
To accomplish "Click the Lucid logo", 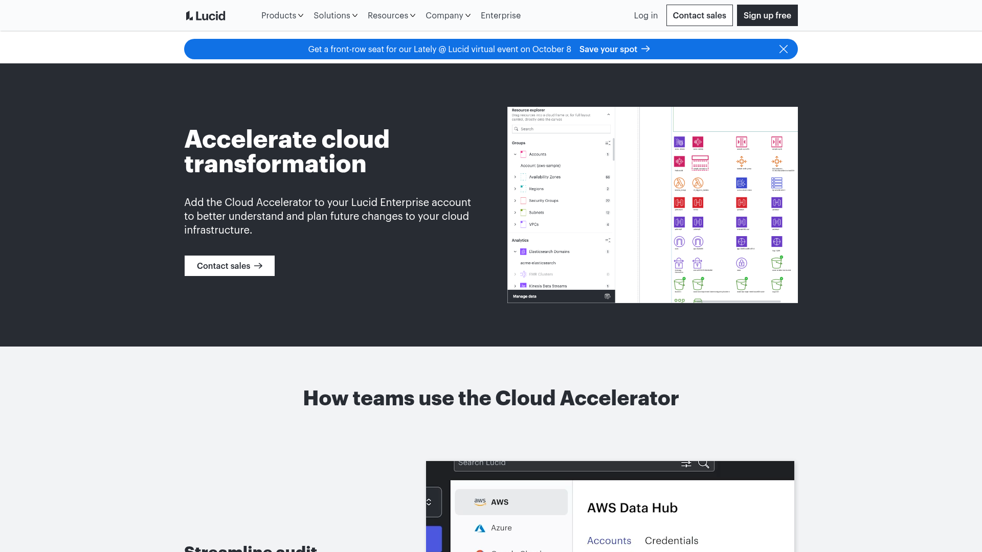I will (206, 16).
